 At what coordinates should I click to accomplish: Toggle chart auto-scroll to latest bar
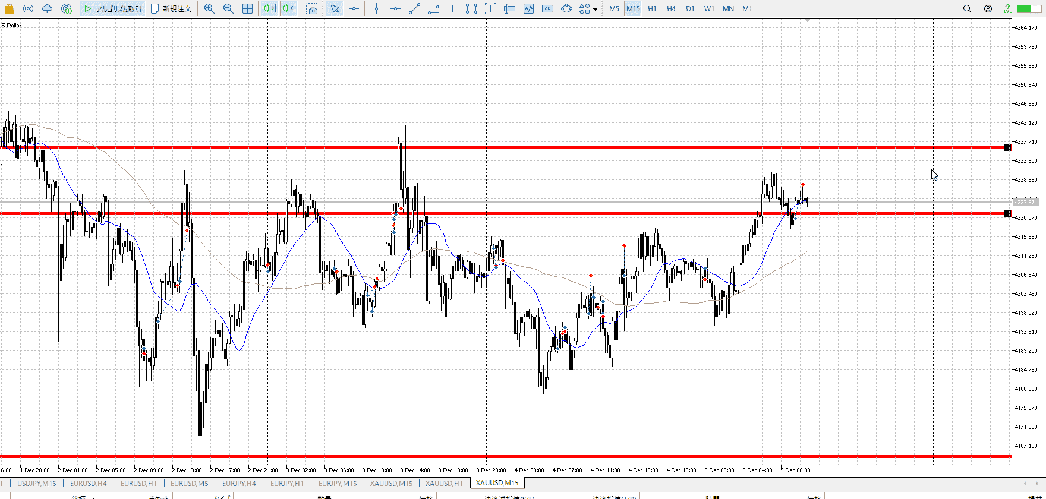pyautogui.click(x=269, y=9)
